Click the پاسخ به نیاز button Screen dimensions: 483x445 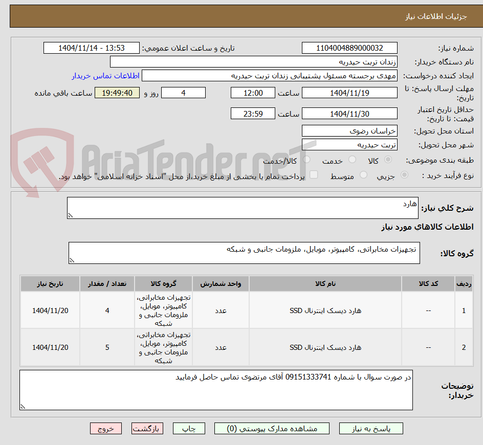371,428
